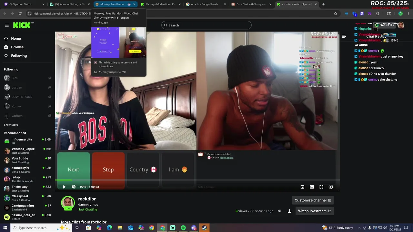Switch to the Tryntoo - Twitch tab

(24, 4)
